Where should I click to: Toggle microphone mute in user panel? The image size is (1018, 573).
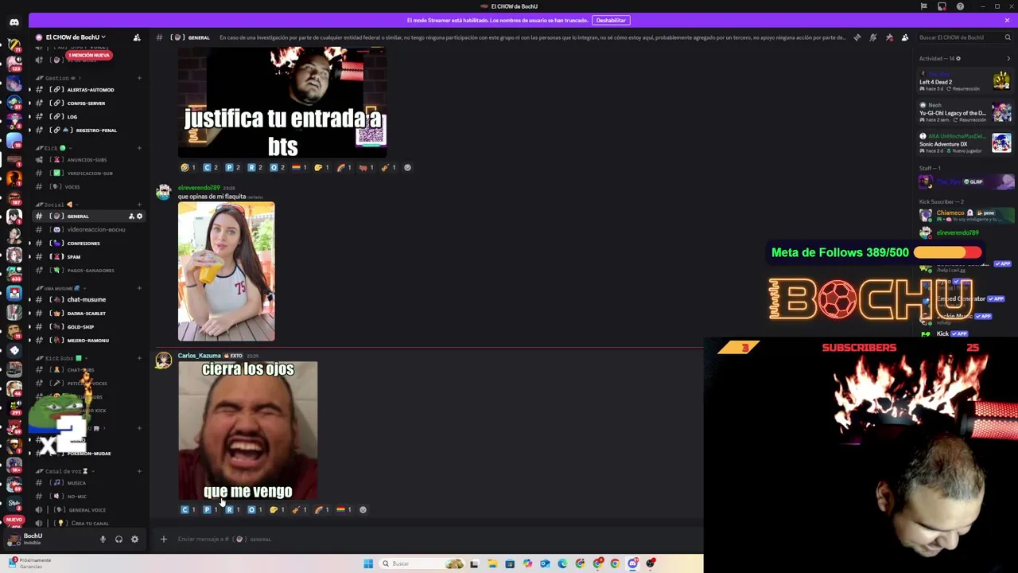(x=103, y=540)
